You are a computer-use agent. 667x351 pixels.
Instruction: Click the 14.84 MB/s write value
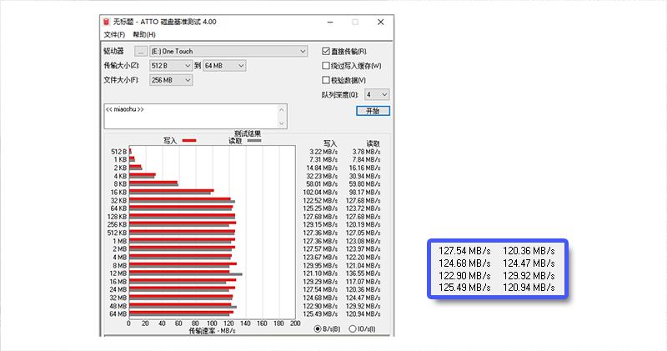tap(322, 168)
